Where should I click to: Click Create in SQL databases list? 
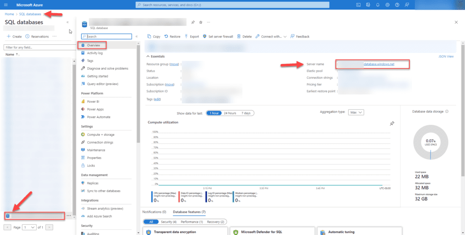pyautogui.click(x=14, y=36)
